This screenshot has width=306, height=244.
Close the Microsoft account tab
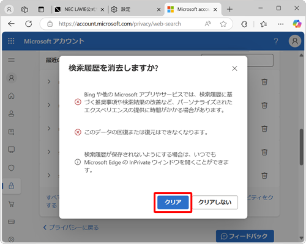coord(215,10)
